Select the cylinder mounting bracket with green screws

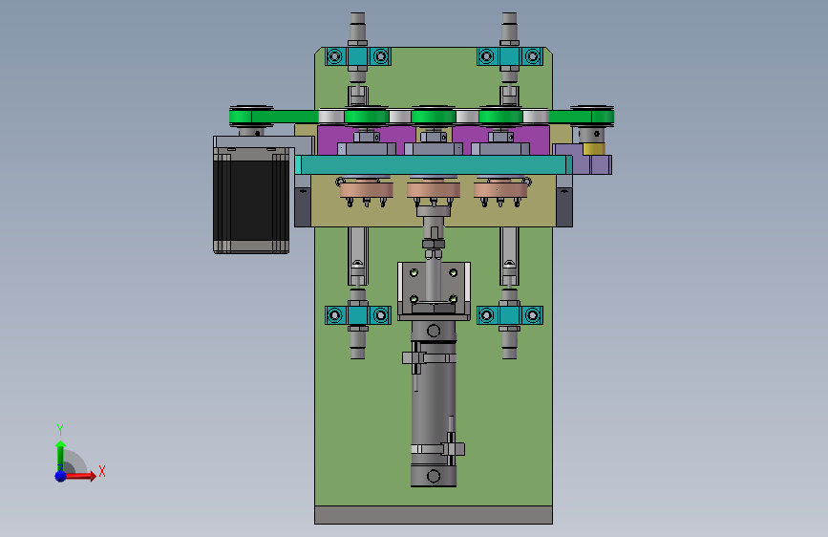click(435, 290)
